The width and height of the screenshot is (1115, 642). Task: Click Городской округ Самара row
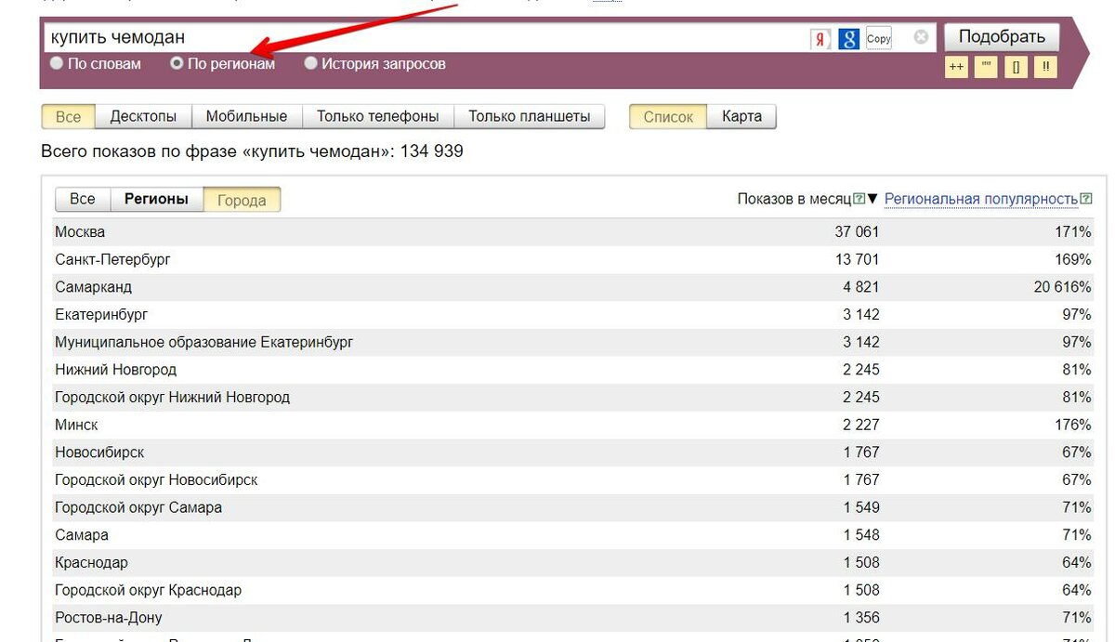coord(573,507)
